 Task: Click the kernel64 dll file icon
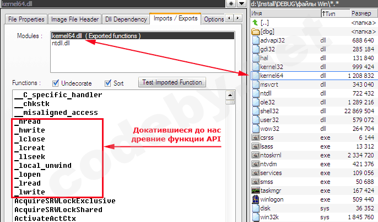pos(256,76)
